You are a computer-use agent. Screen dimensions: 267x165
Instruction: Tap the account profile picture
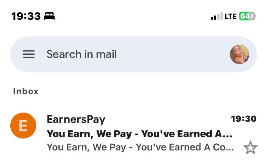point(240,54)
